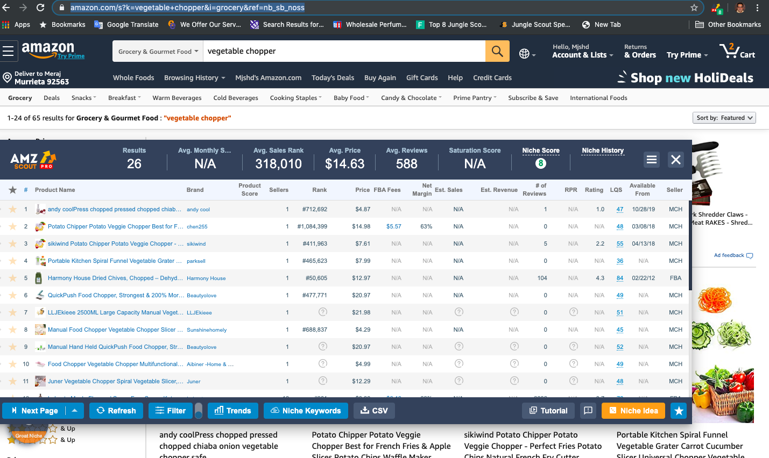
Task: Open the International Foods category
Action: (x=598, y=98)
